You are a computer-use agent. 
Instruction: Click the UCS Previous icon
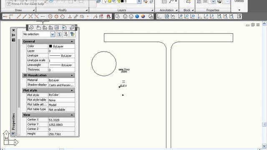[173, 17]
